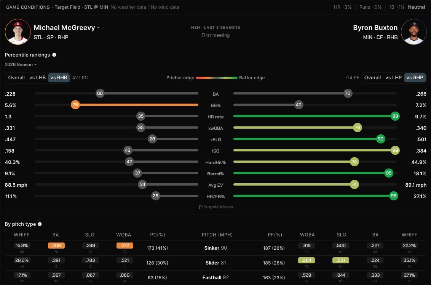Click orange .209 BA cell for Sinker
431x285 pixels.
[56, 246]
